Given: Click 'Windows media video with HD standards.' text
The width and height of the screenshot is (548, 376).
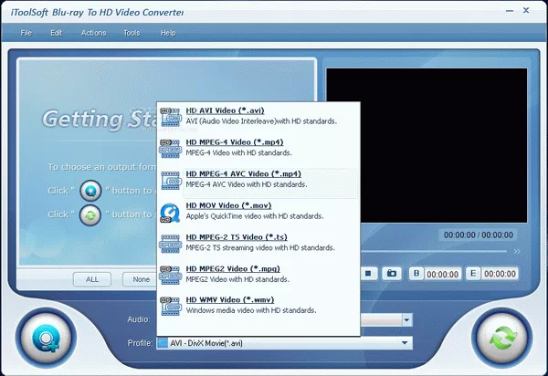Looking at the screenshot, I should pyautogui.click(x=251, y=310).
